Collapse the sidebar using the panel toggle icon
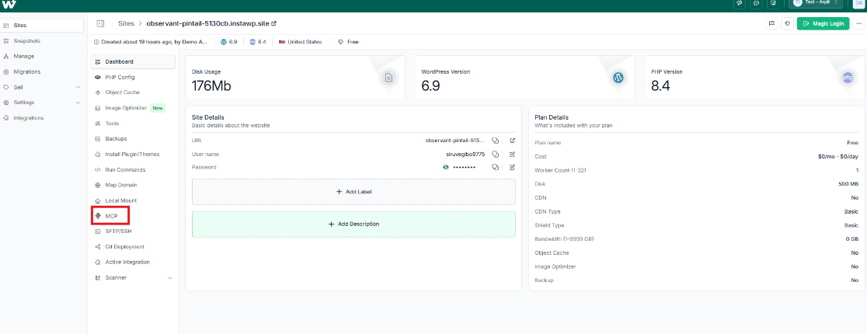Viewport: 867px width, 334px height. pos(100,24)
